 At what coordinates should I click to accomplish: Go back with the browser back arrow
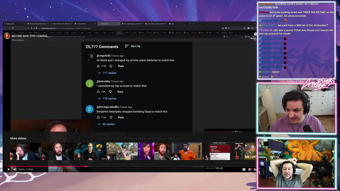(x=5, y=28)
